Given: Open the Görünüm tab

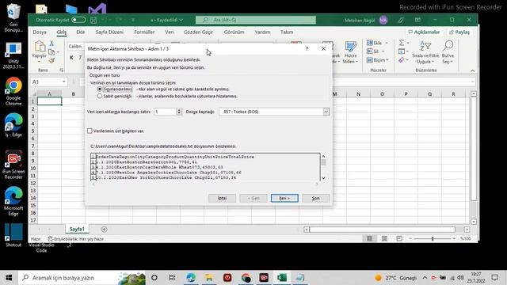Looking at the screenshot, I should tap(234, 32).
